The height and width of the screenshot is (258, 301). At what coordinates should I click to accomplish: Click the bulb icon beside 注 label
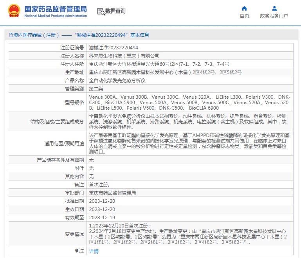(x=77, y=251)
